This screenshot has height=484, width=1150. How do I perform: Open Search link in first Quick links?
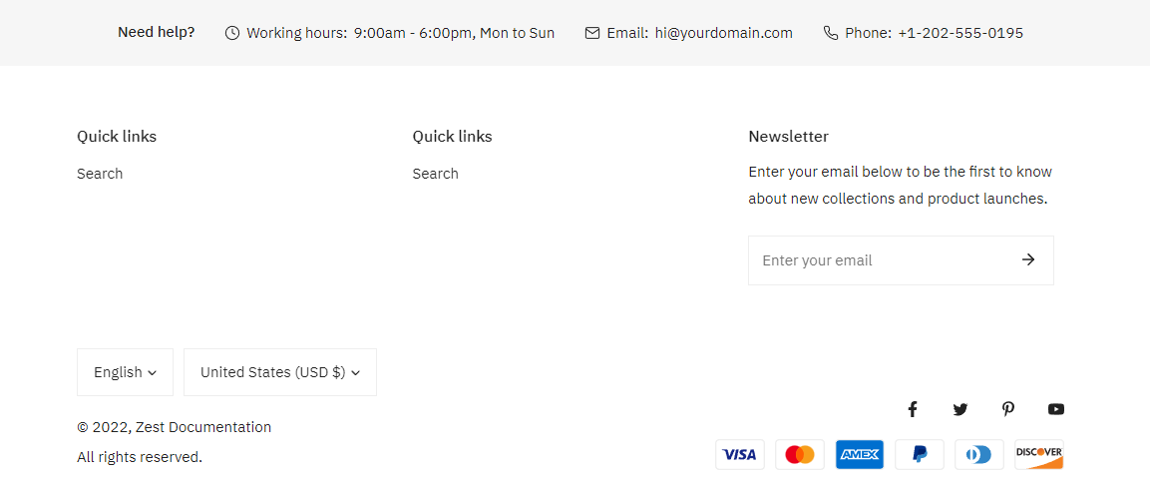(x=100, y=174)
